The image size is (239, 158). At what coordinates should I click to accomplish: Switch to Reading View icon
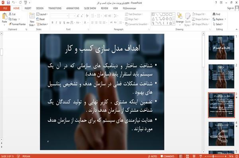(194, 156)
